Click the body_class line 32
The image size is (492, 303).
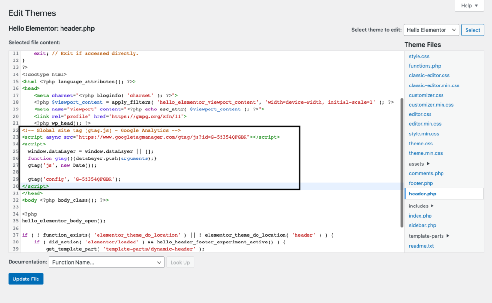click(x=65, y=200)
